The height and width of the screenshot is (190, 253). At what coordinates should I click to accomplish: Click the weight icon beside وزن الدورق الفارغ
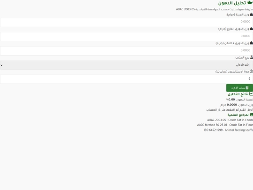pos(251,29)
